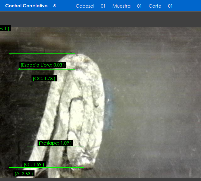Click the Corte header label
The height and width of the screenshot is (181, 201).
click(x=155, y=6)
